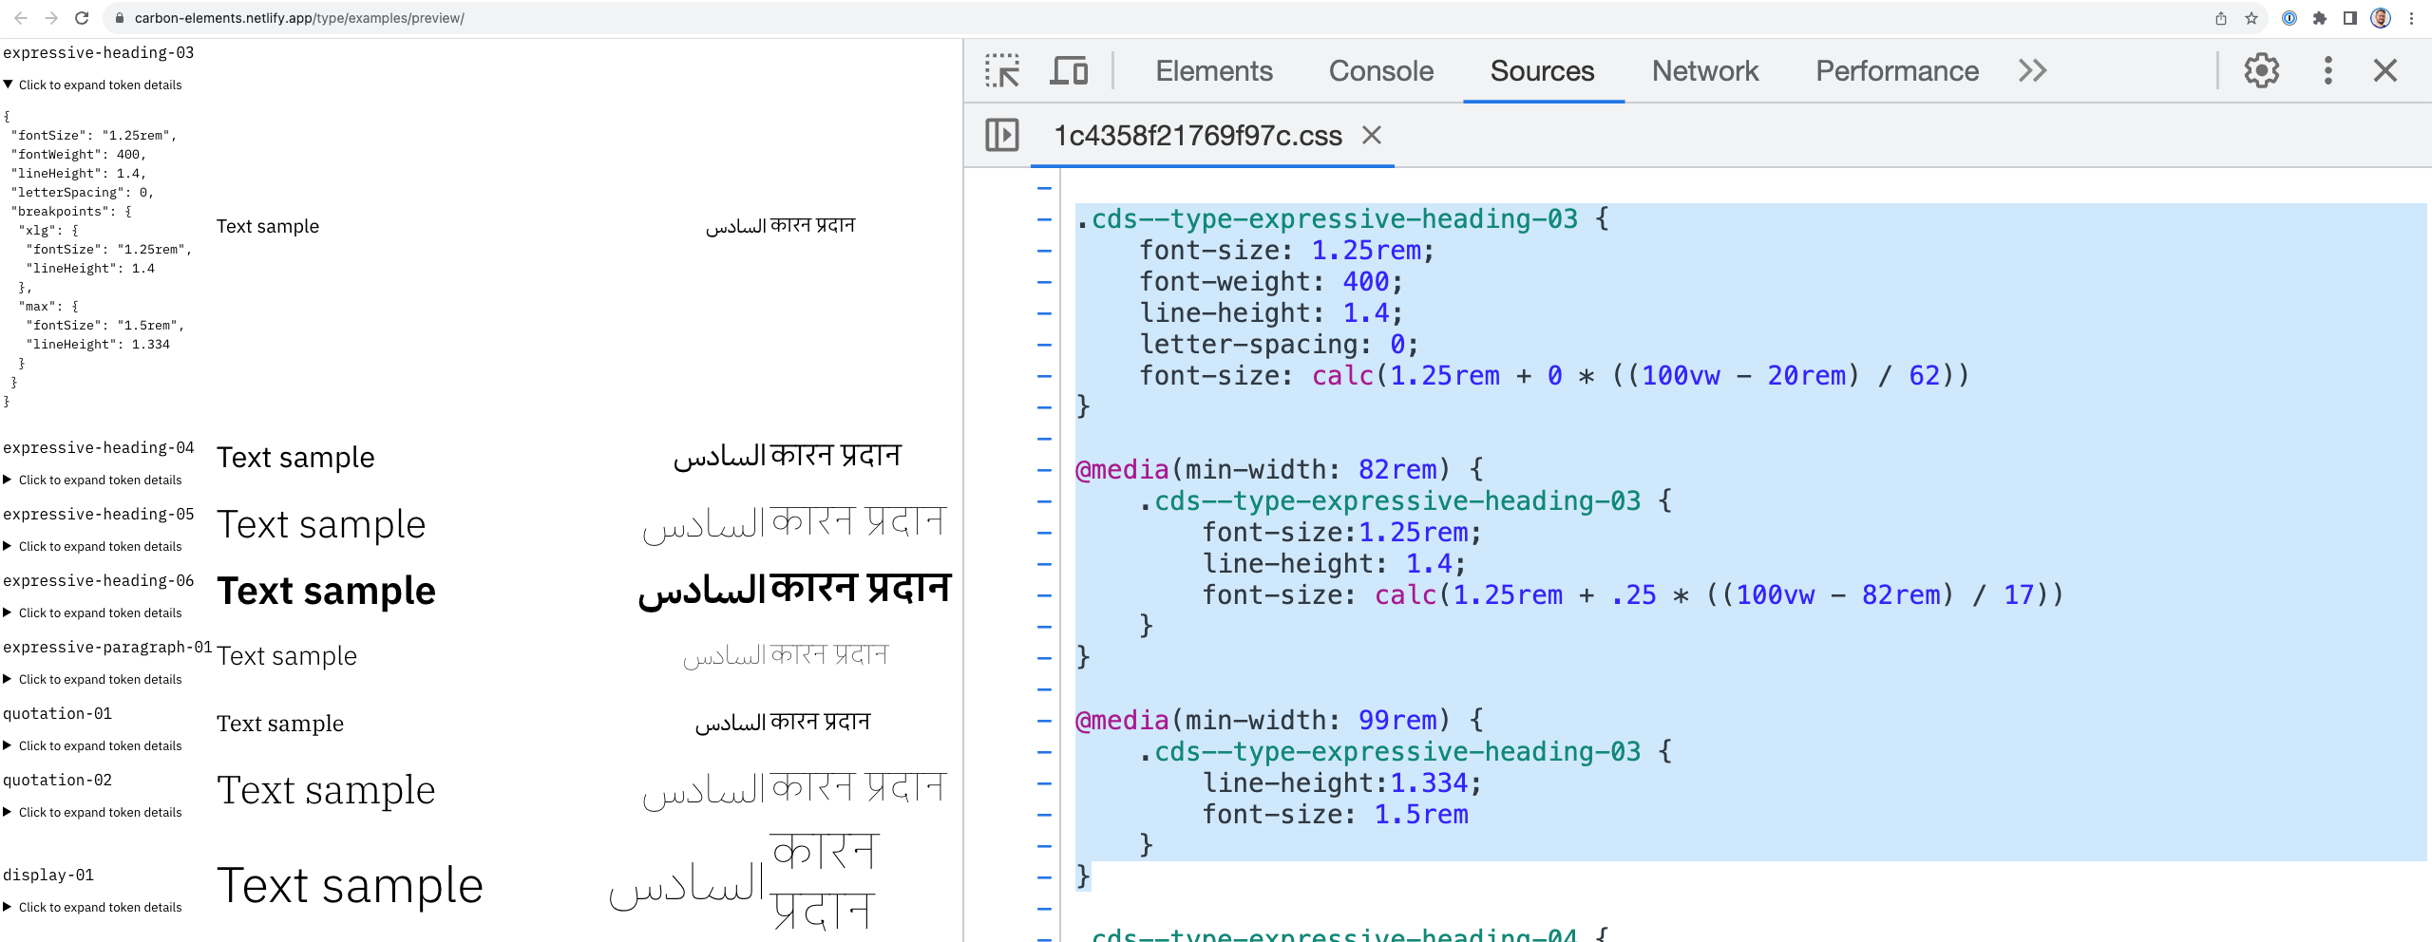Bookmark the page via the star icon

click(2251, 16)
